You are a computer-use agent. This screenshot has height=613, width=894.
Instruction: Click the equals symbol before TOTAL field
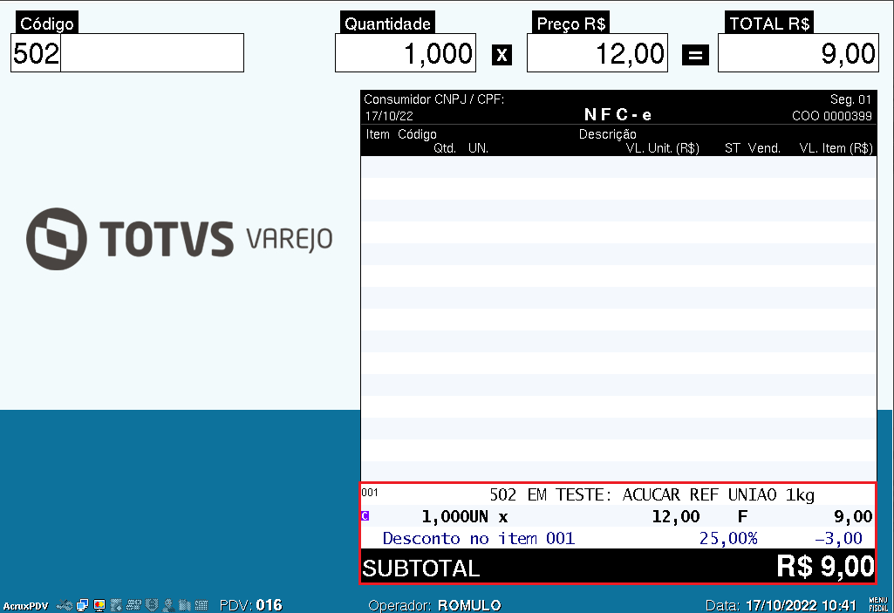[x=695, y=55]
